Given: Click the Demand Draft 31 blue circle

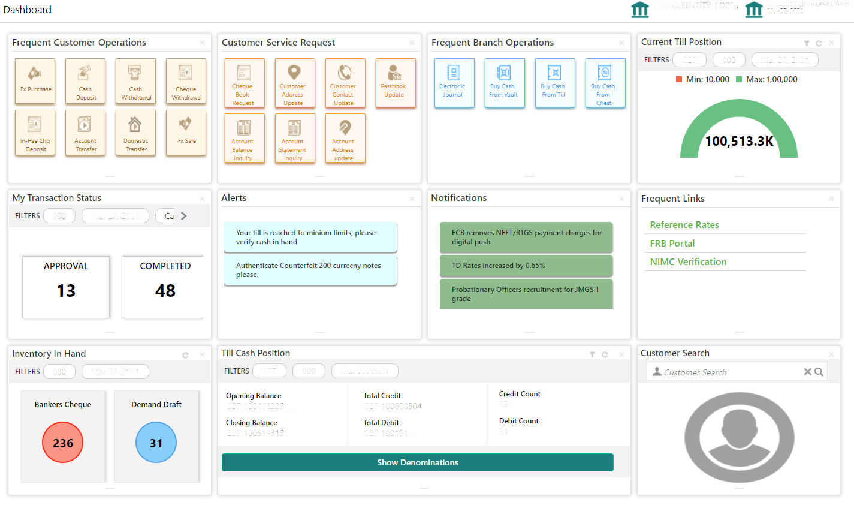Looking at the screenshot, I should [x=156, y=443].
